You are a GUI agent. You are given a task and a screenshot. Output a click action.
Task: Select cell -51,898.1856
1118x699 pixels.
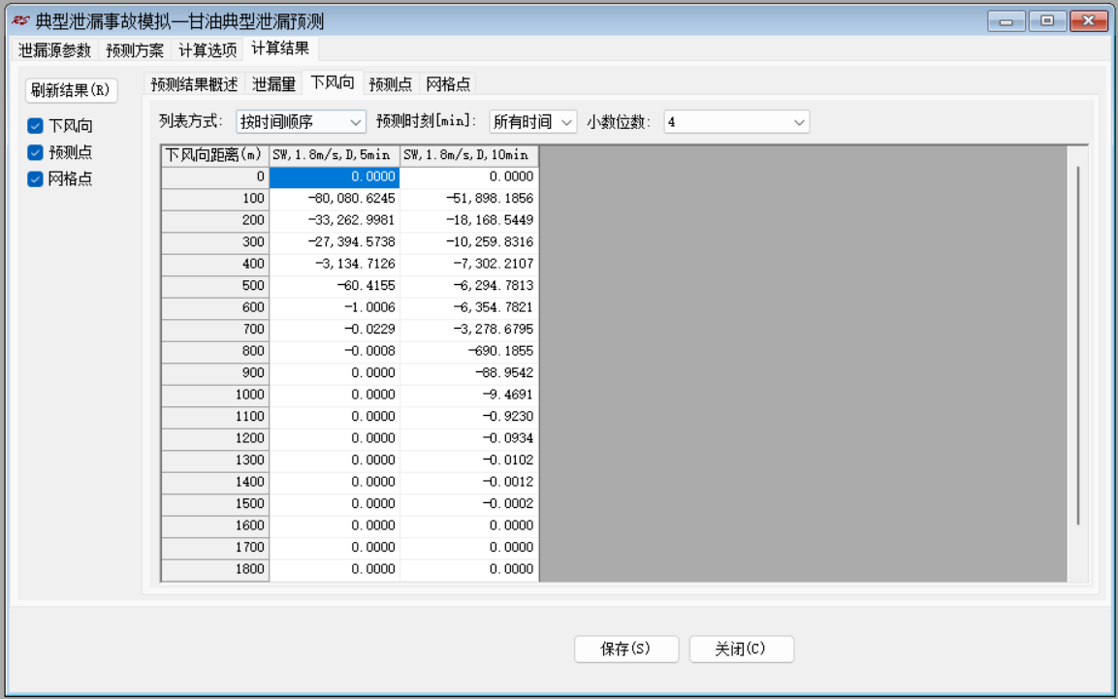(469, 199)
